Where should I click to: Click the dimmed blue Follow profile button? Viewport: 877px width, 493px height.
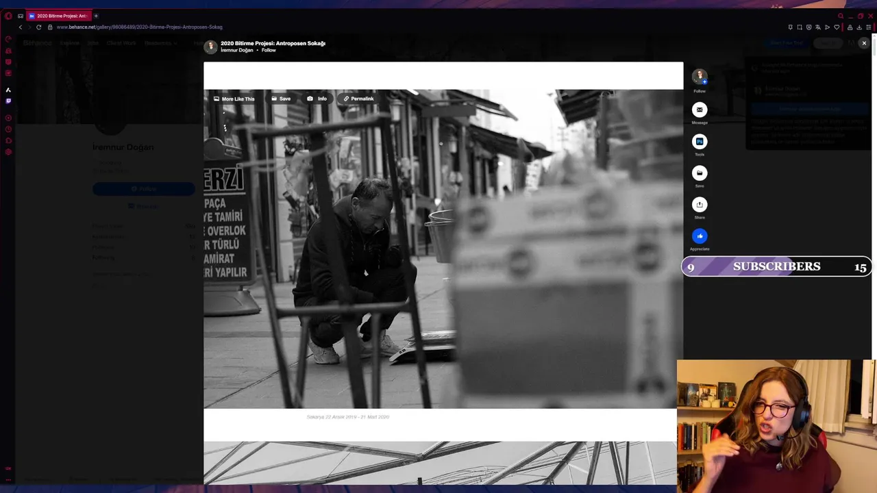(143, 189)
